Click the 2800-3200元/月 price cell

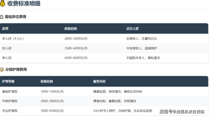click(76, 39)
